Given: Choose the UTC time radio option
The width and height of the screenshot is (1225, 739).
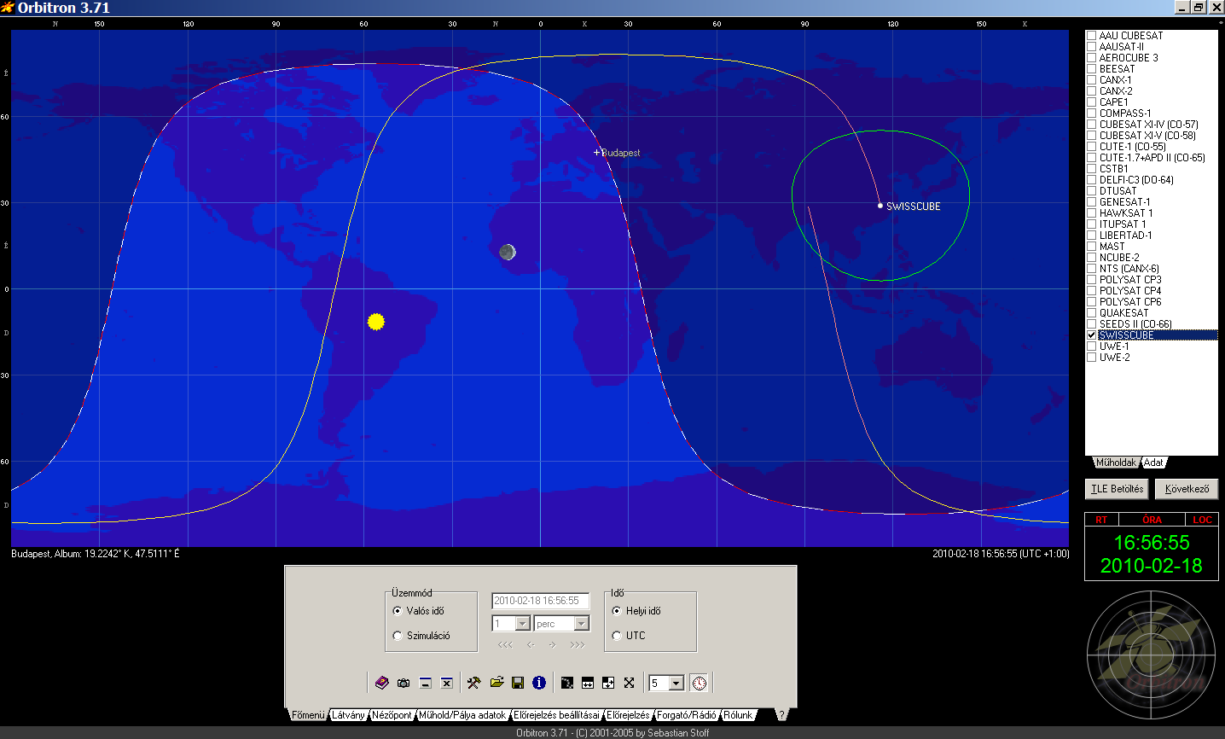Looking at the screenshot, I should (x=617, y=636).
